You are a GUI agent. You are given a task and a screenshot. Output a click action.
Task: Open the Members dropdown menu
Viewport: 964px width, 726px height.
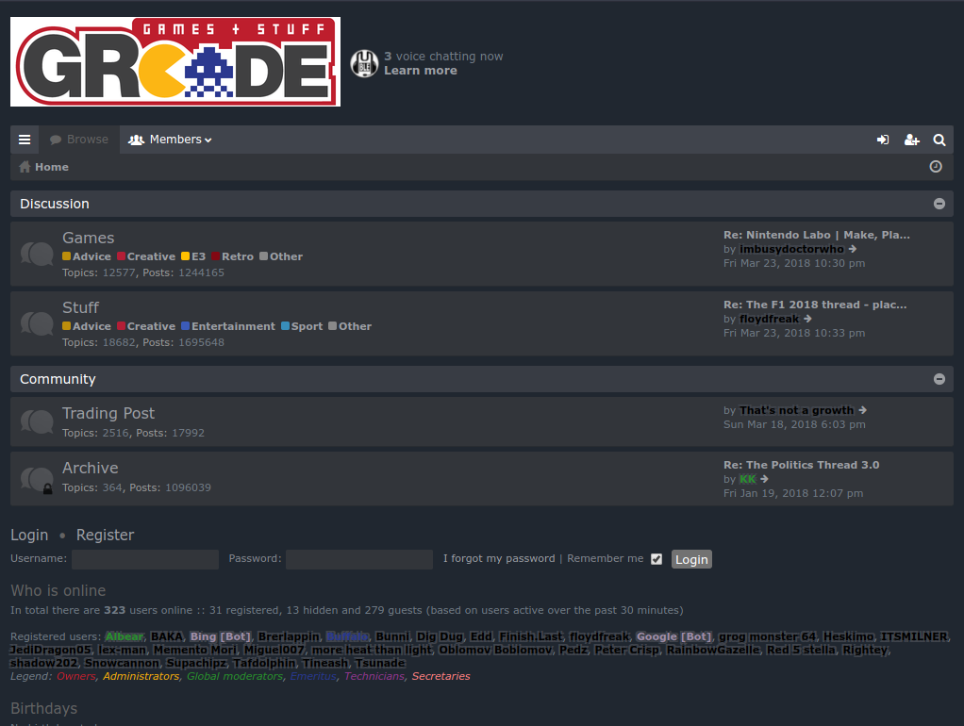click(x=171, y=140)
